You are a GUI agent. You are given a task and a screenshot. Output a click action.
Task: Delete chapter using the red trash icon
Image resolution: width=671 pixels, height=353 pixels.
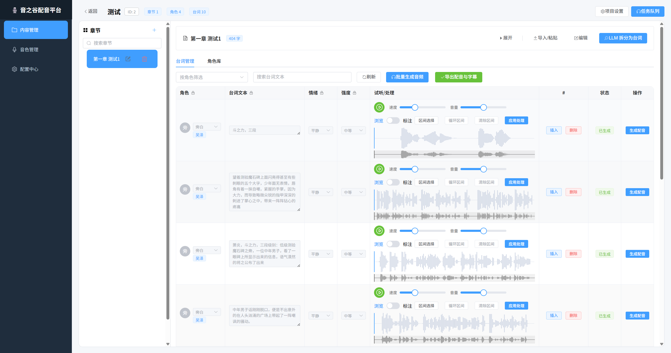tap(144, 59)
